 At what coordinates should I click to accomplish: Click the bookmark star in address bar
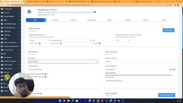click(171, 5)
